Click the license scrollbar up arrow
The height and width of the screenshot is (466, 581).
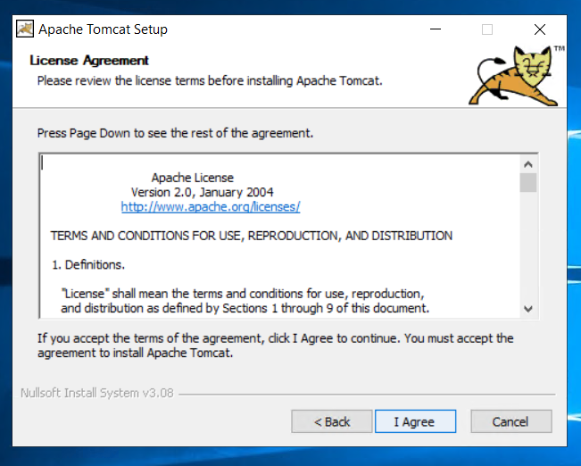528,164
